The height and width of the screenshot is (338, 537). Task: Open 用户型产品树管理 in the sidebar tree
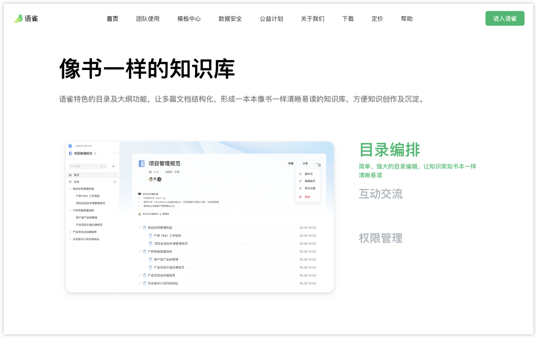pos(87,218)
